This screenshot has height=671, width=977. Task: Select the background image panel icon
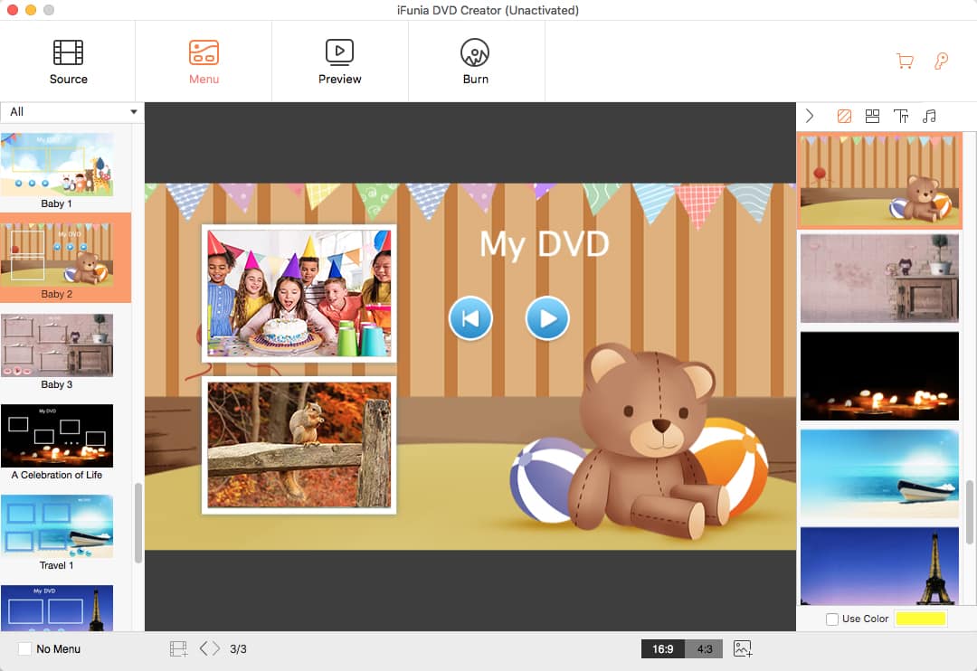[x=843, y=116]
